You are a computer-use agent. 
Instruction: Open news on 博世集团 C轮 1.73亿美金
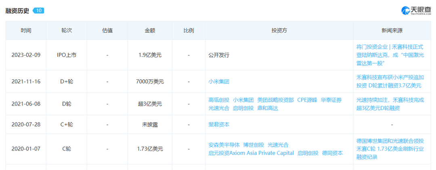(x=390, y=149)
